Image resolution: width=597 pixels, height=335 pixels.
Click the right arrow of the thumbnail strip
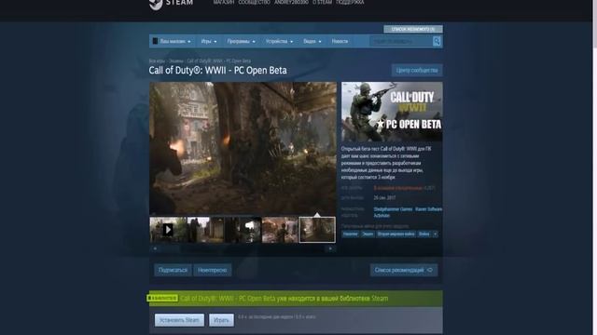(x=330, y=248)
